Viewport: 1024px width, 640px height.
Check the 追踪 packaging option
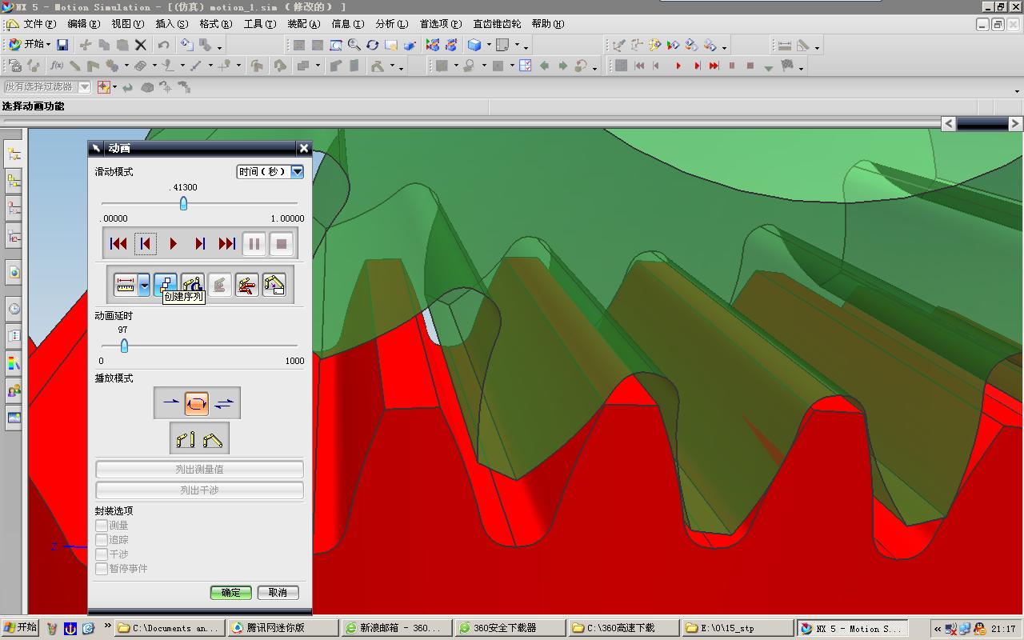[x=102, y=540]
